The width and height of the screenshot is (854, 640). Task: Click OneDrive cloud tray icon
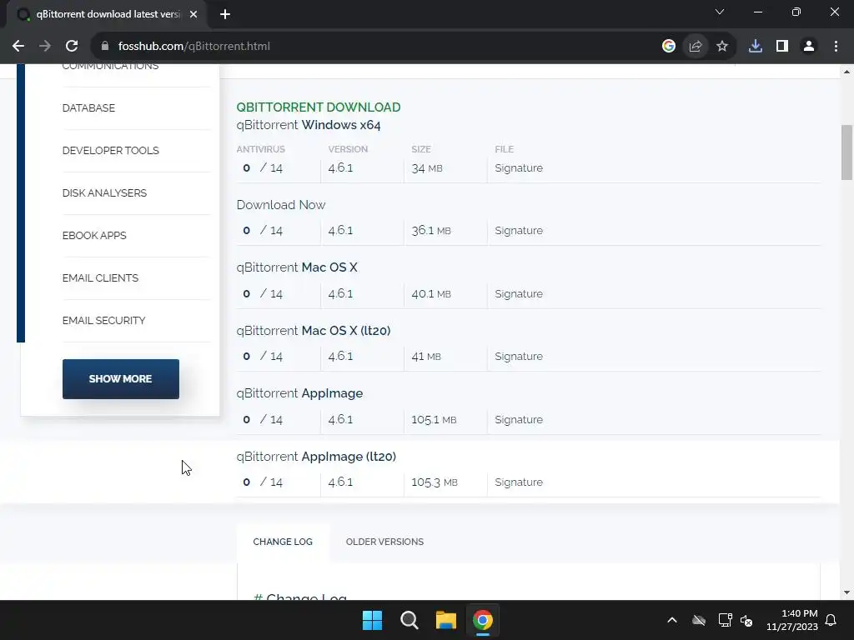[x=699, y=620]
